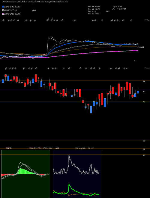This screenshot has width=150, height=198.
Task: Click the 'Avg V: 0 M' value
Action: coord(117,6)
